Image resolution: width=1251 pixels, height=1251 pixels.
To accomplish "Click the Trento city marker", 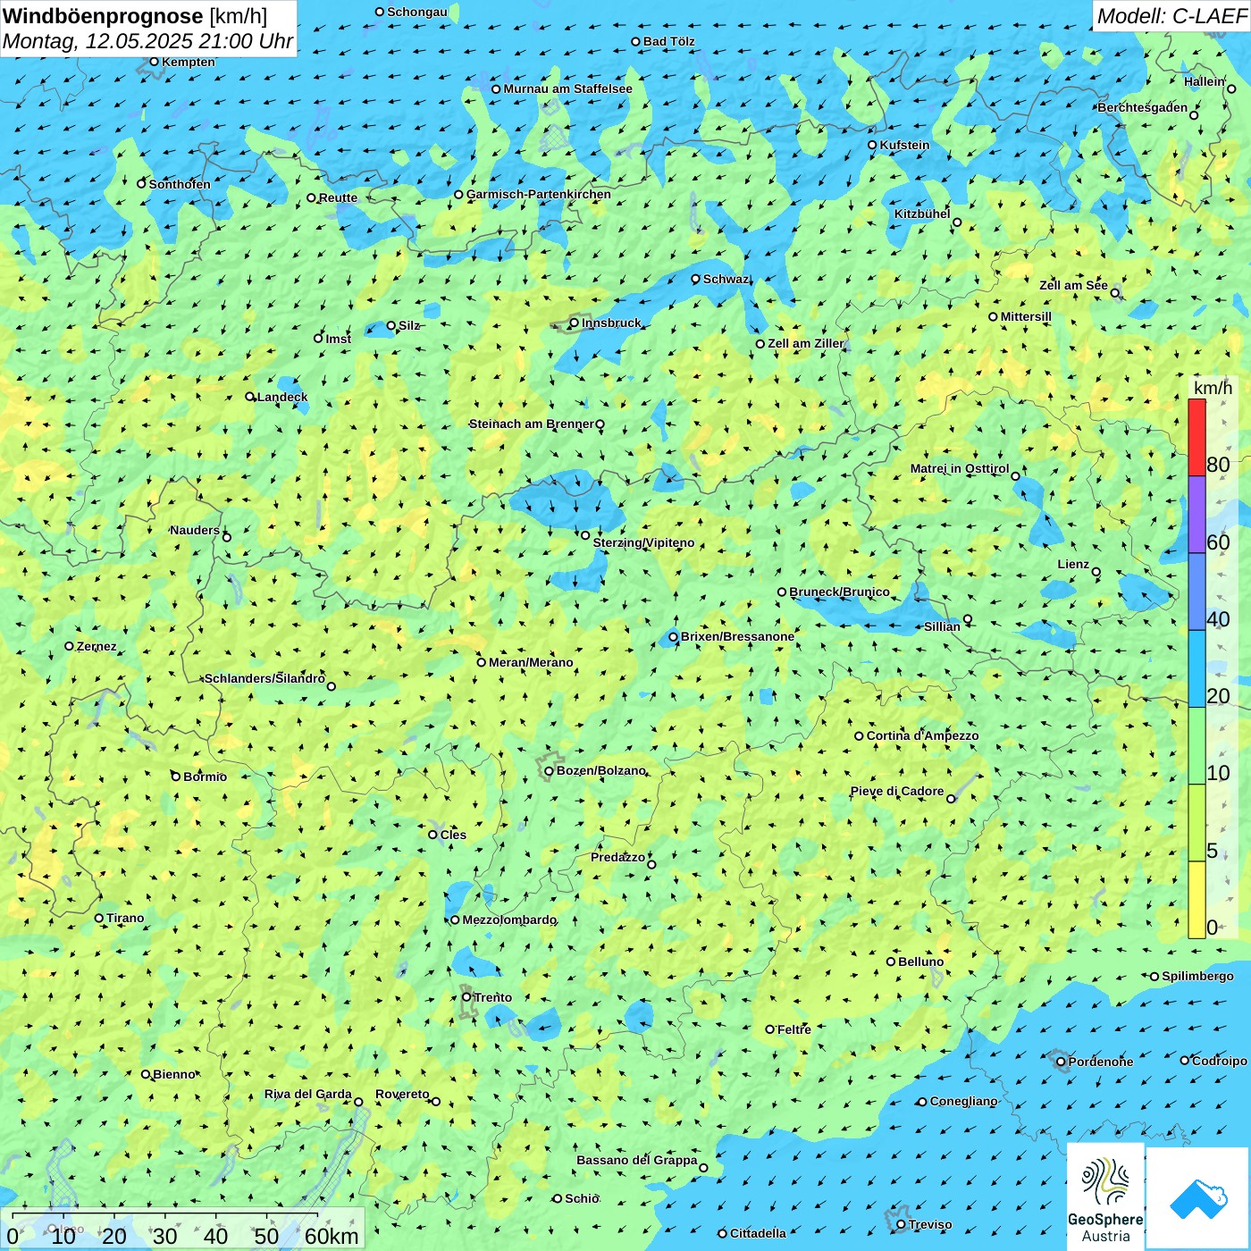I will [x=466, y=997].
